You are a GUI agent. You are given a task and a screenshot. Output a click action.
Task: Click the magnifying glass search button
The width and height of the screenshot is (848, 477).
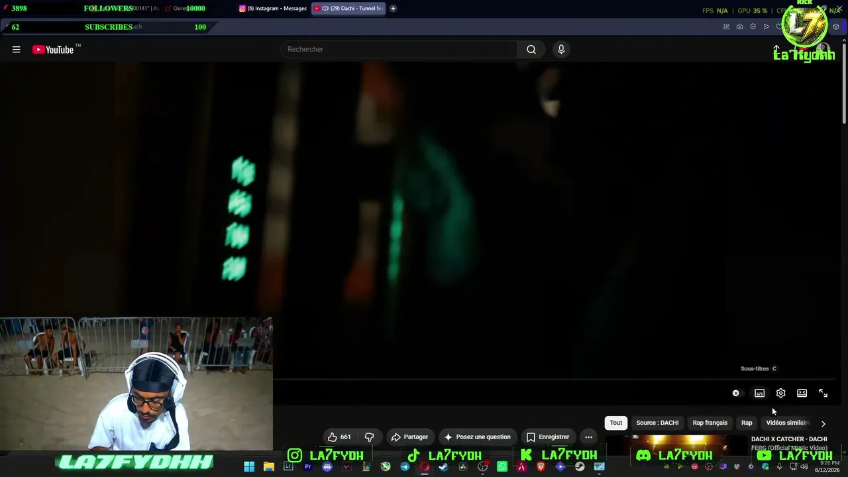[x=531, y=49]
